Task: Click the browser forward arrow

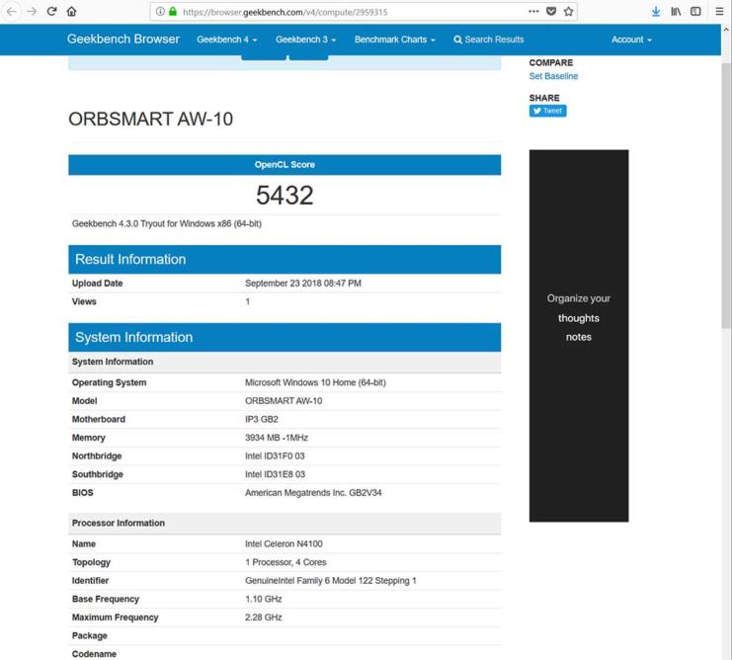Action: [32, 11]
